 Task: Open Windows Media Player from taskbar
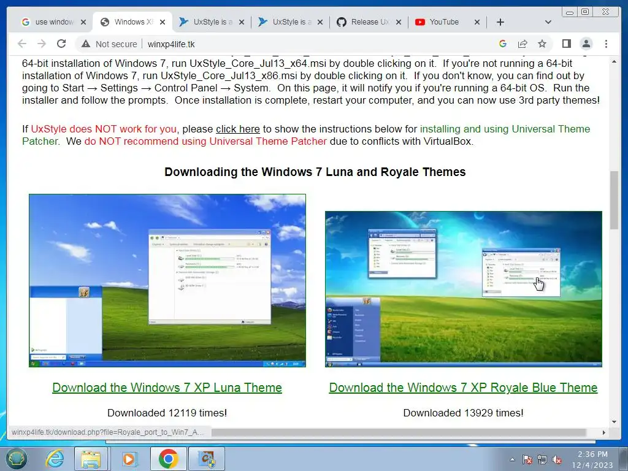[x=129, y=459]
